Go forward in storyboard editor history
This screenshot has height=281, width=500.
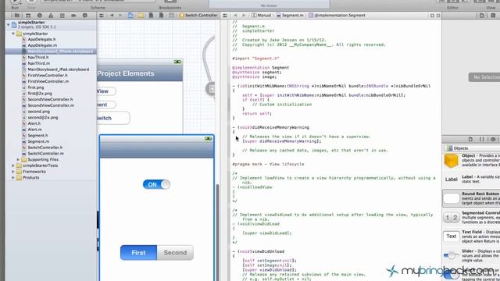tap(120, 16)
